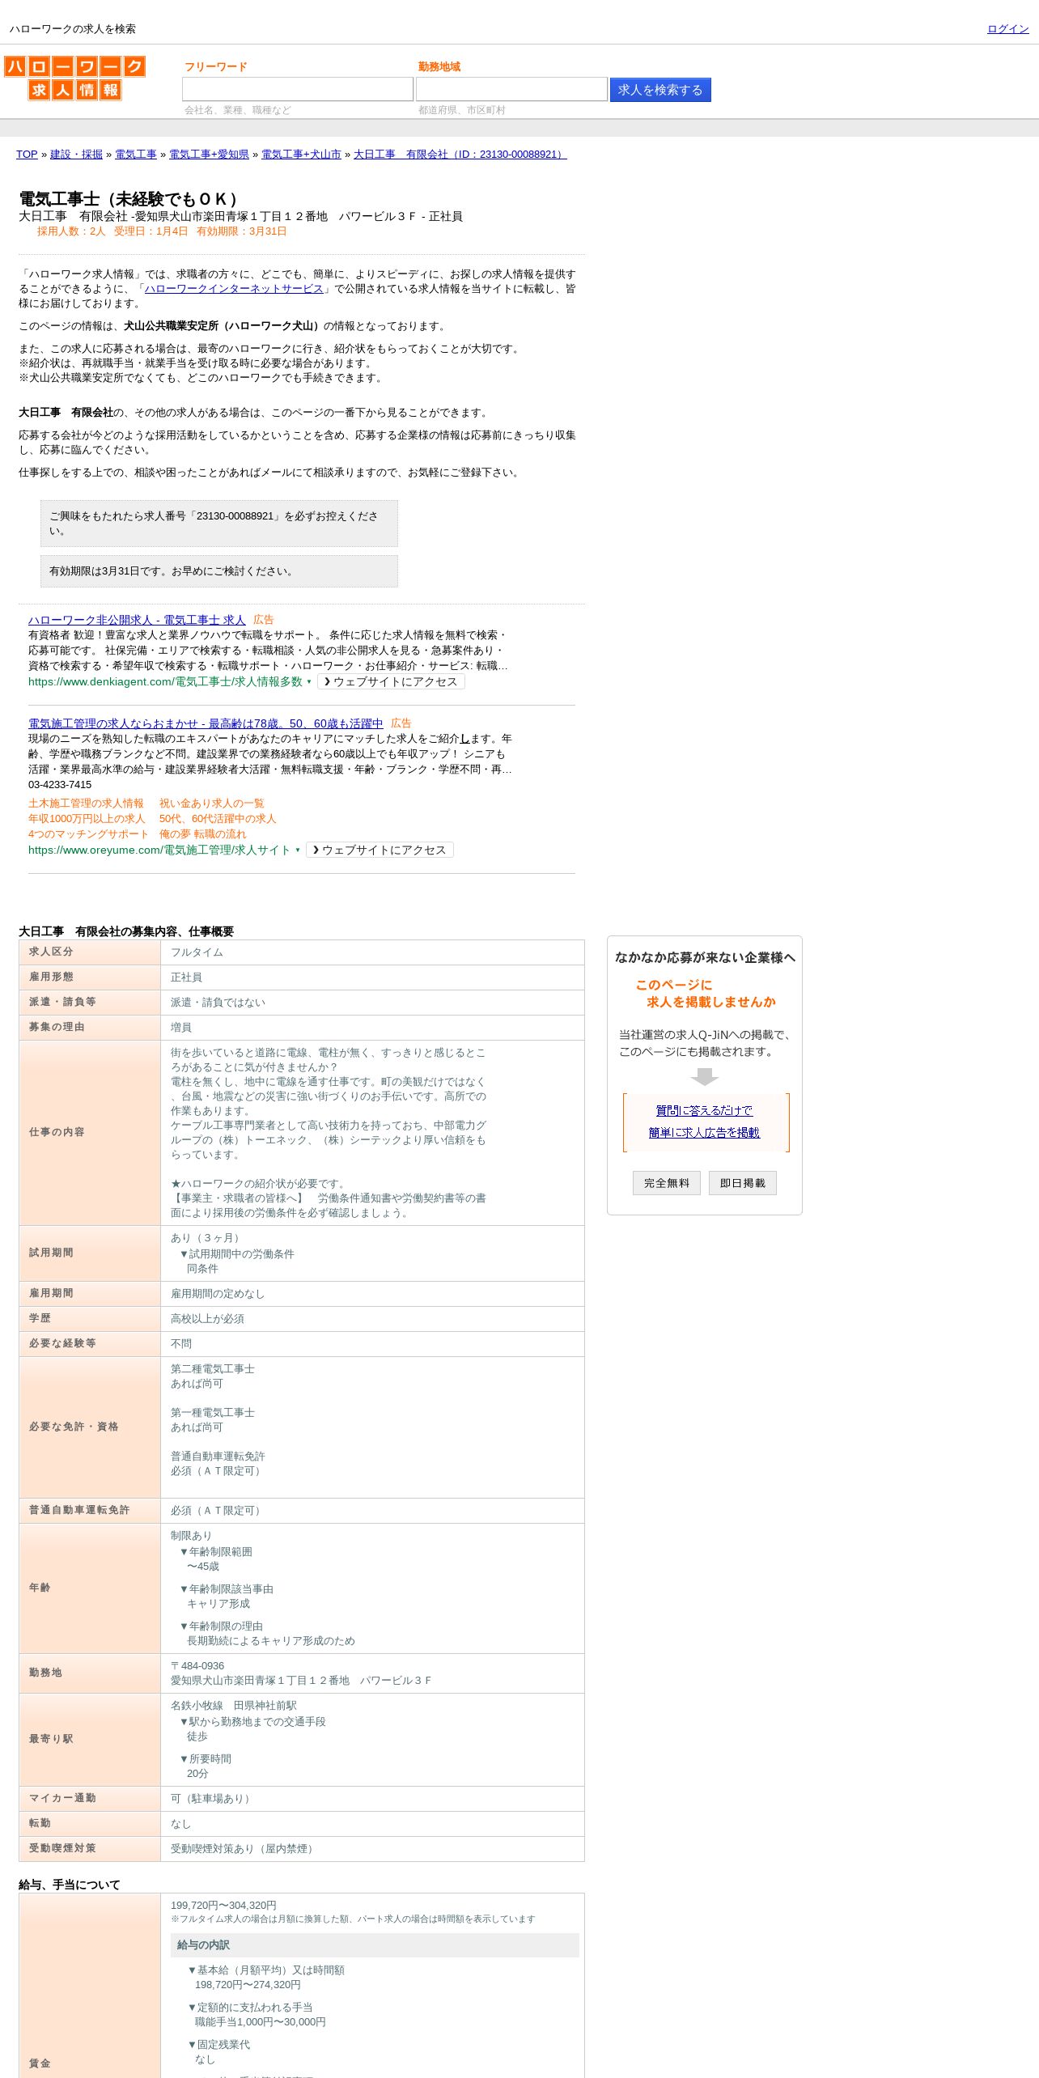Click the 採用人数:2人 orange text

point(71,232)
